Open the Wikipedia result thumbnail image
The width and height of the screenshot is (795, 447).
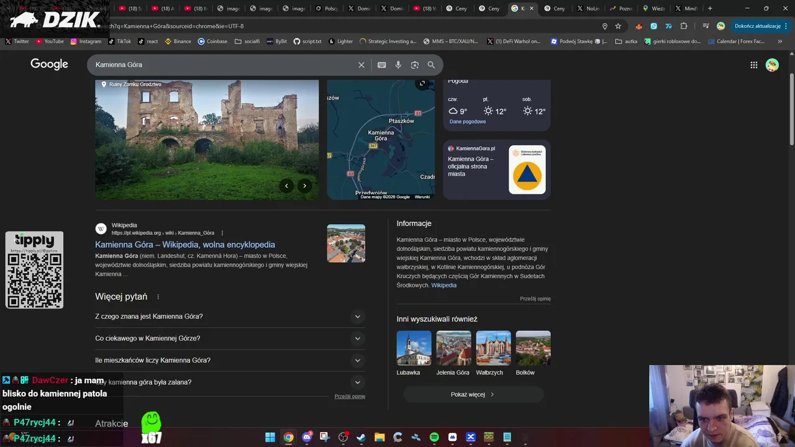point(346,243)
